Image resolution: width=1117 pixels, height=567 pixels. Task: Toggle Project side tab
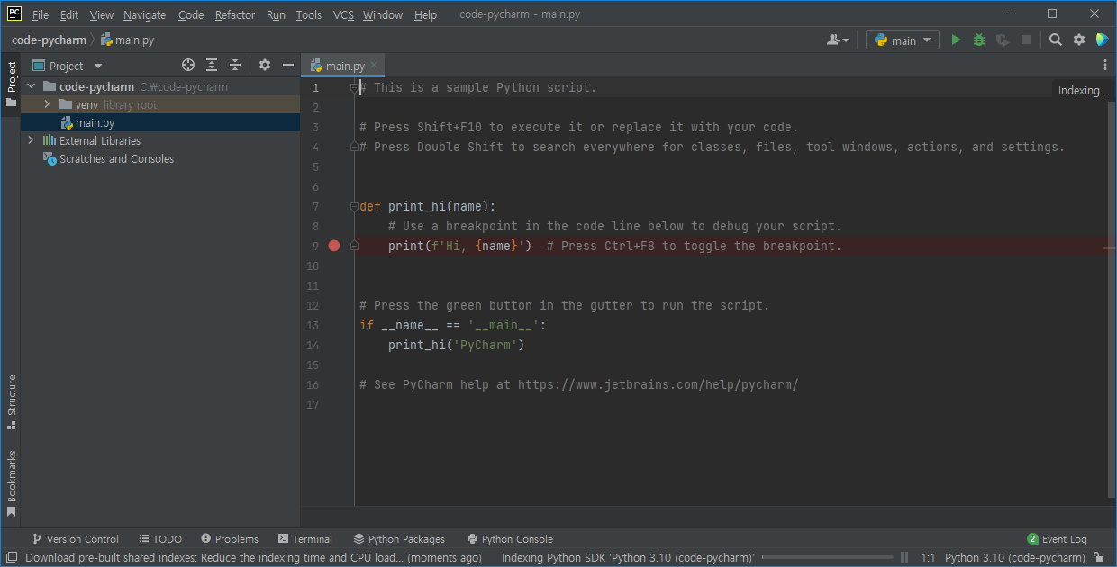[11, 85]
